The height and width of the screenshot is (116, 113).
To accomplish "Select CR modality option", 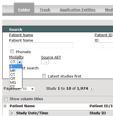I will coord(16,79).
